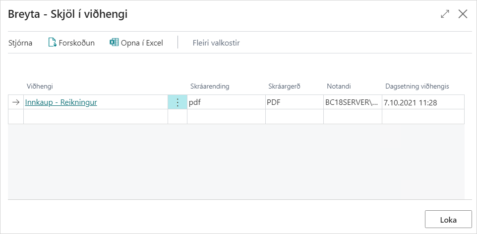Click the Skráarending column header
This screenshot has width=477, height=234.
coord(210,87)
